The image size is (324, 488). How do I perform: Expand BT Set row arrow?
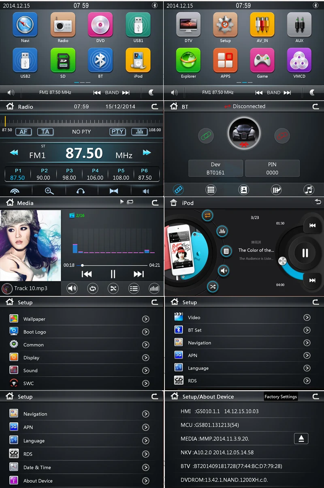(x=307, y=330)
